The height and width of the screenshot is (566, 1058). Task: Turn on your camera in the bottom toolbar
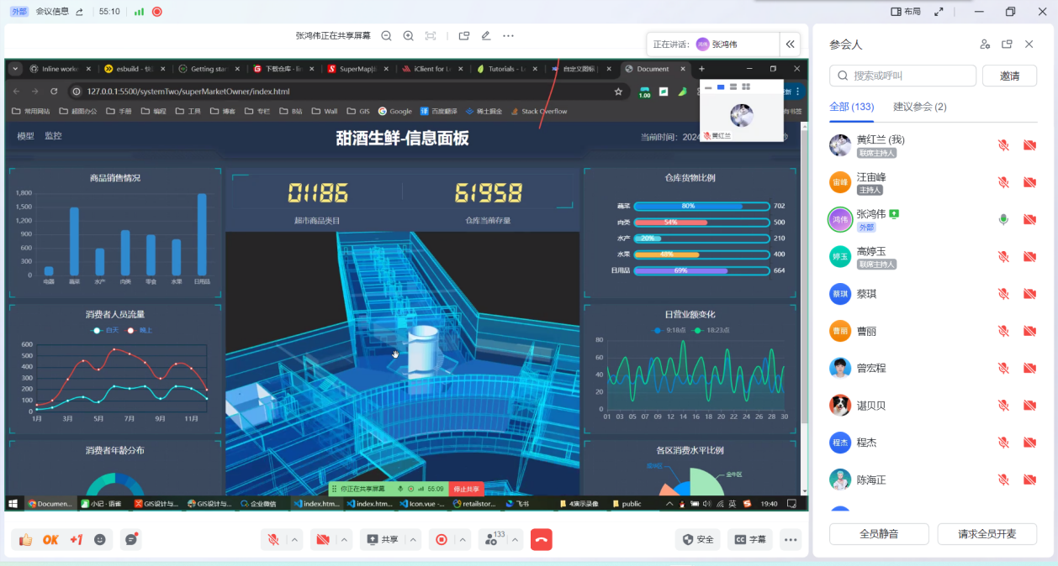[x=322, y=540]
